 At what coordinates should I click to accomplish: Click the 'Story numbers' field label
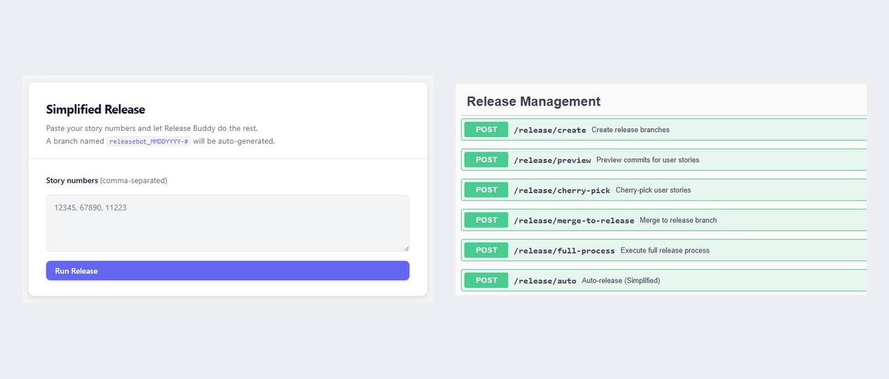72,181
